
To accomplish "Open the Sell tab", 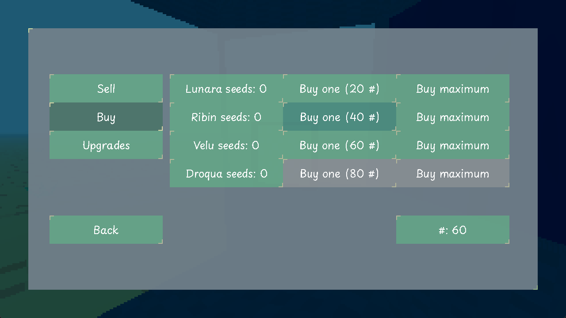I will click(106, 88).
